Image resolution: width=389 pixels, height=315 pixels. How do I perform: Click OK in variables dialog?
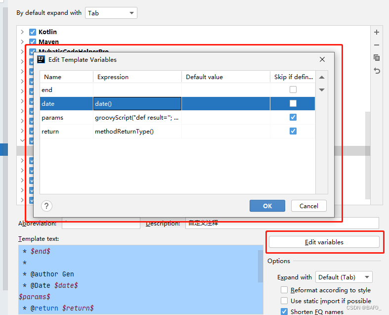click(x=267, y=206)
